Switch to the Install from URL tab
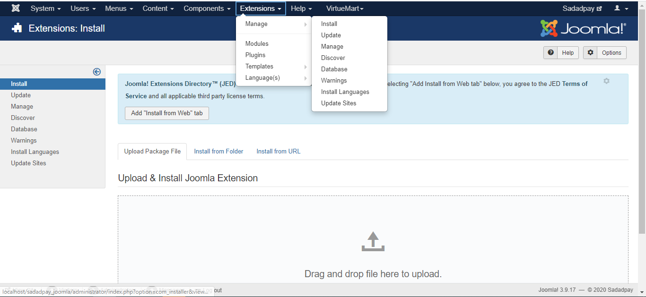The height and width of the screenshot is (297, 646). coord(278,152)
